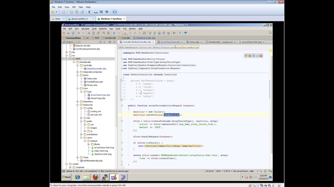
Task: Expand the Repository folder
Action: click(x=78, y=102)
